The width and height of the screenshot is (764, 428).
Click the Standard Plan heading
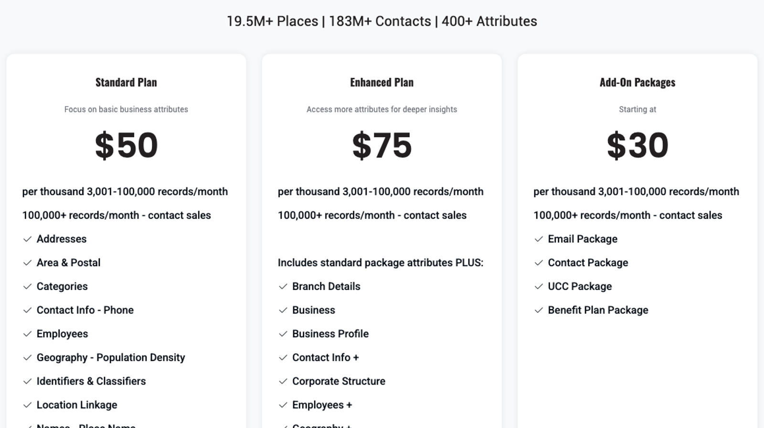coord(126,83)
